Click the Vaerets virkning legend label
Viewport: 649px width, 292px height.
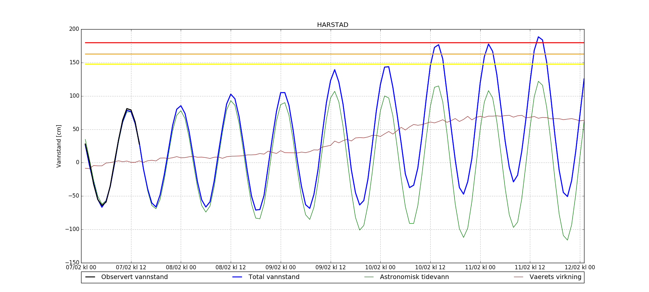pos(555,277)
